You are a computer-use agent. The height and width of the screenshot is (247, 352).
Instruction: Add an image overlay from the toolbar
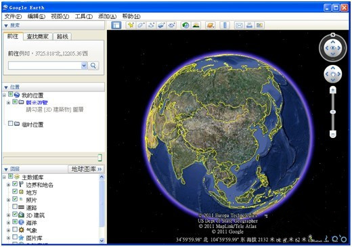tap(161, 25)
